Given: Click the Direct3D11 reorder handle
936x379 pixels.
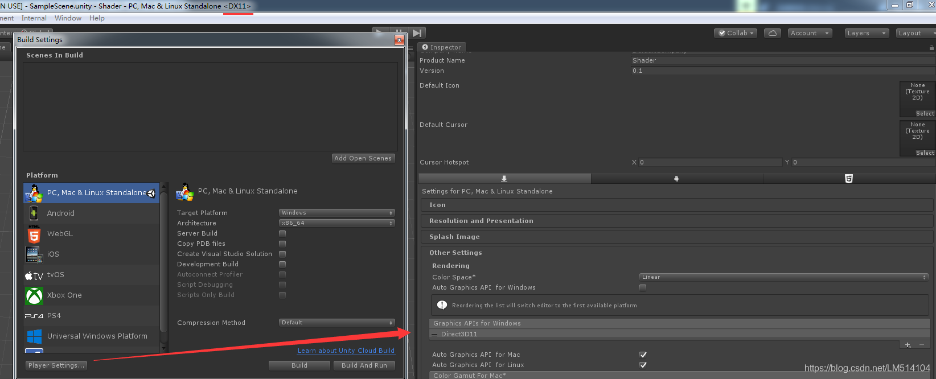Looking at the screenshot, I should point(435,335).
